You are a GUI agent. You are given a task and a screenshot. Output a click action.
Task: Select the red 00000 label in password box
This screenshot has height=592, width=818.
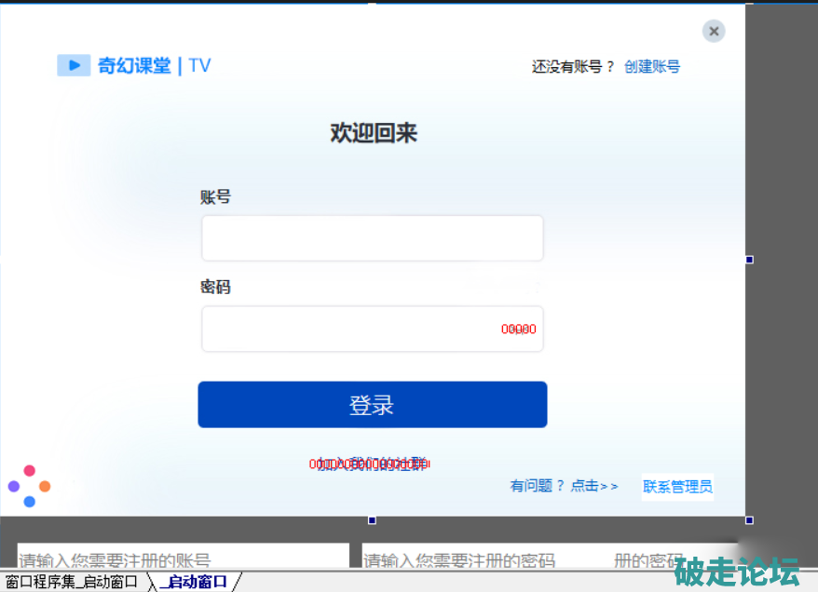coord(519,330)
